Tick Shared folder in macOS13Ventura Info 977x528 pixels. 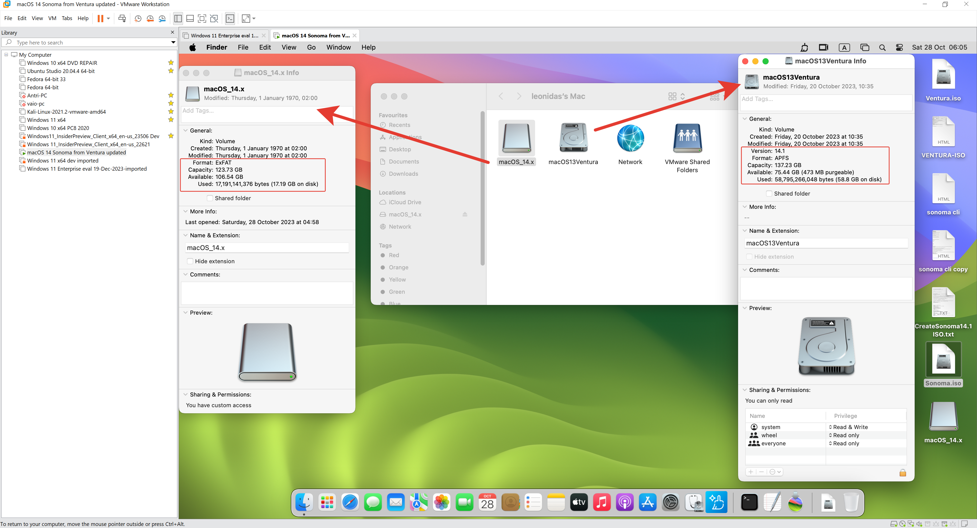(769, 193)
